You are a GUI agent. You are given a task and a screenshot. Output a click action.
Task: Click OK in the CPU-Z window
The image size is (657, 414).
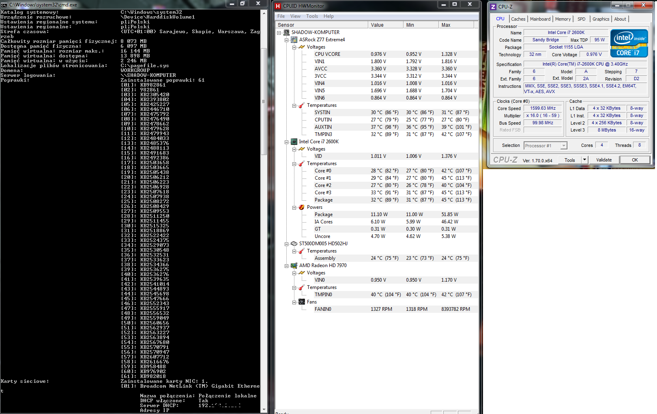(x=635, y=160)
